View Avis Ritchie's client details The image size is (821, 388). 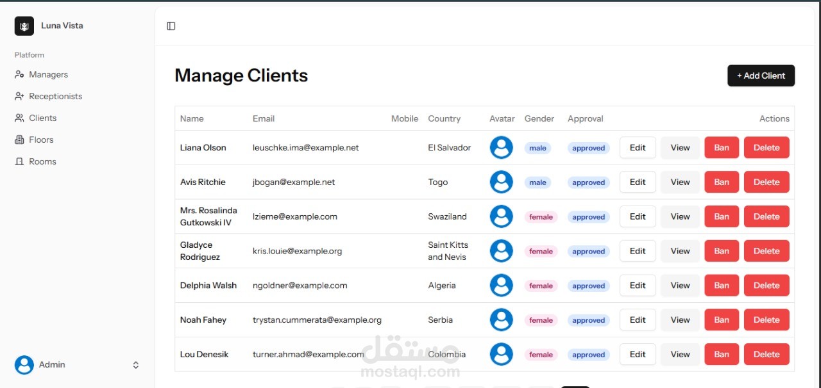pos(680,182)
